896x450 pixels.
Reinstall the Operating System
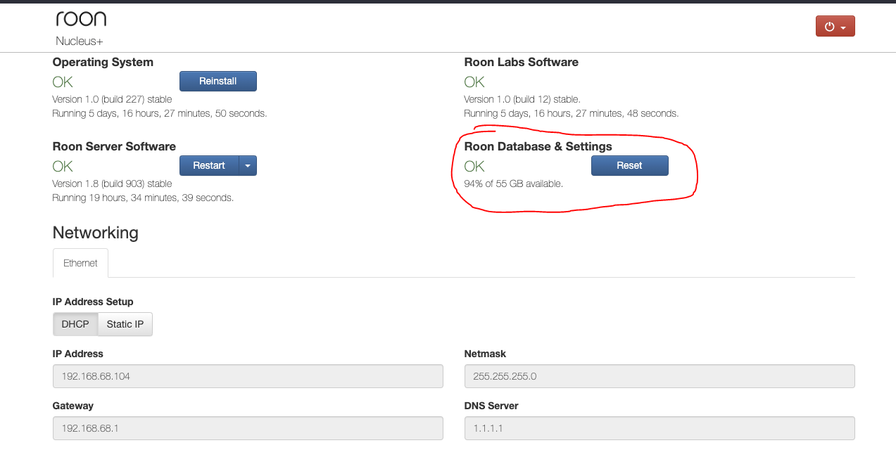(217, 81)
